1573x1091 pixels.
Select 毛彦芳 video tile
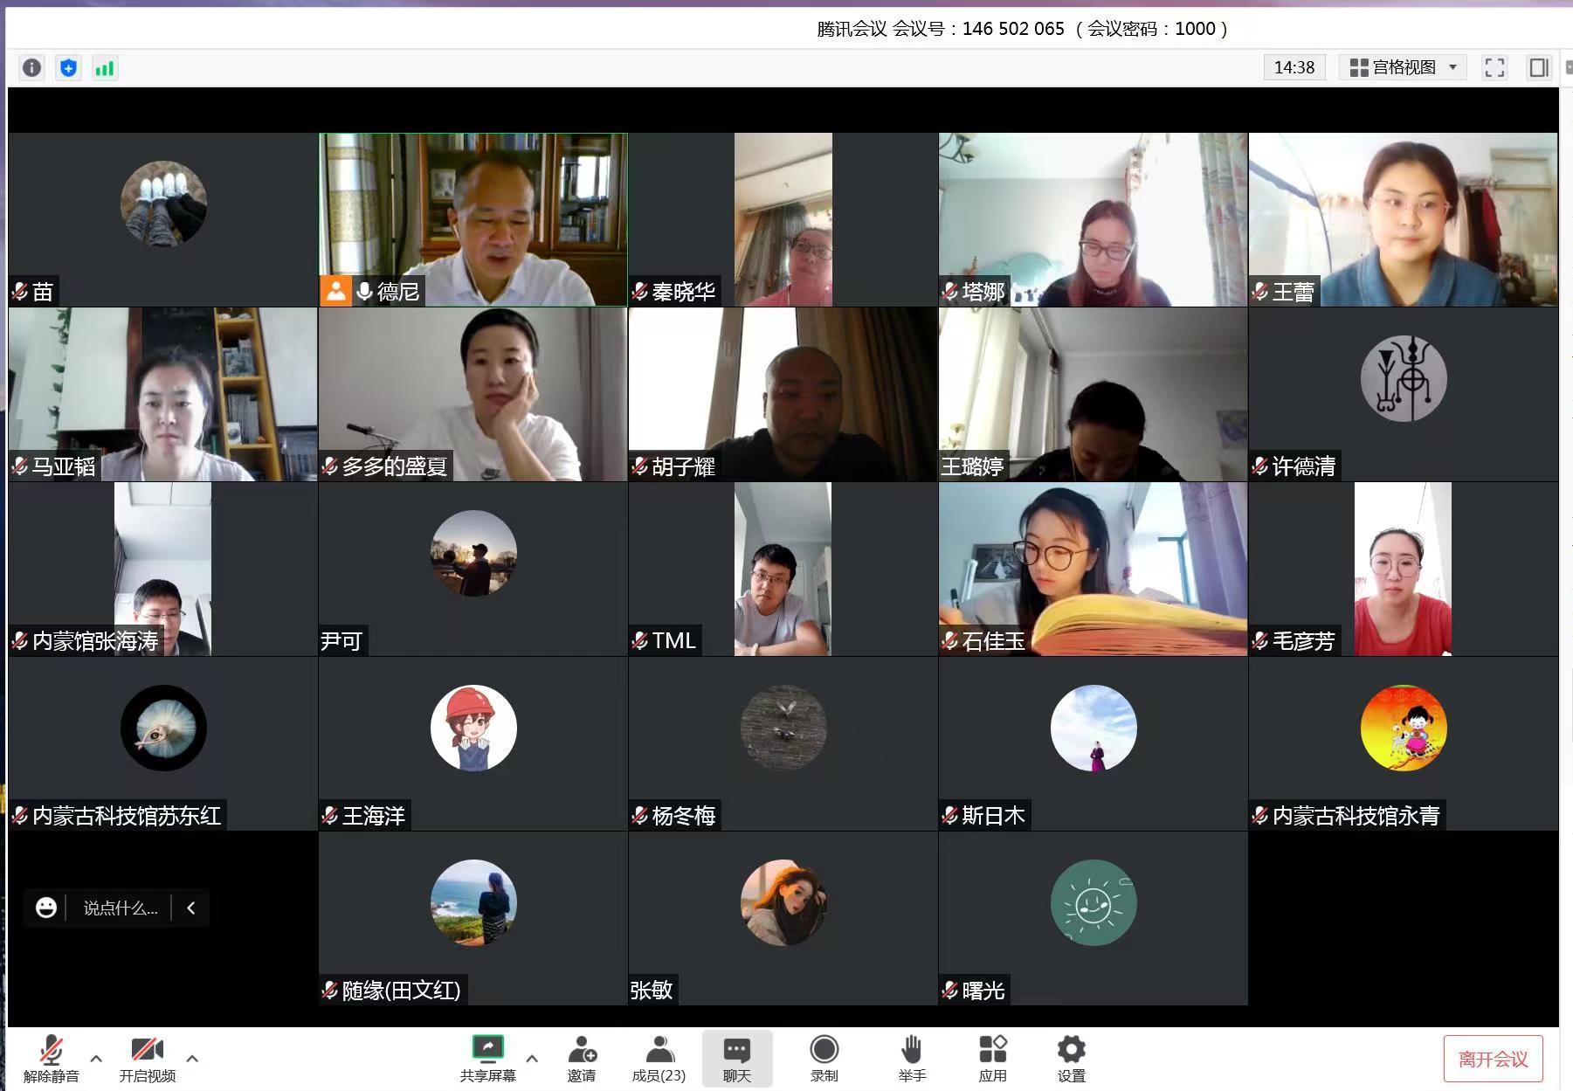(1403, 569)
